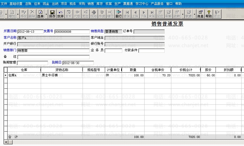Image resolution: width=244 pixels, height=146 pixels.
Task: Click the 删行 (Delete row) toolbar icon
Action: click(x=119, y=14)
